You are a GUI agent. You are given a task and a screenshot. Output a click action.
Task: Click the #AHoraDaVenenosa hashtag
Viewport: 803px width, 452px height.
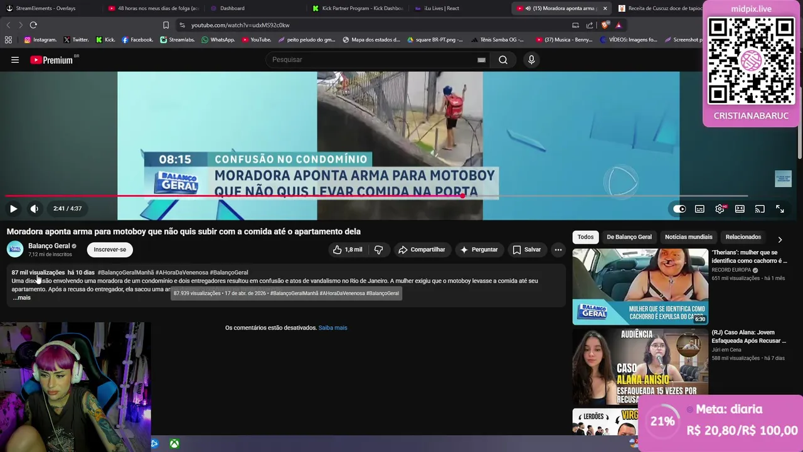(181, 272)
